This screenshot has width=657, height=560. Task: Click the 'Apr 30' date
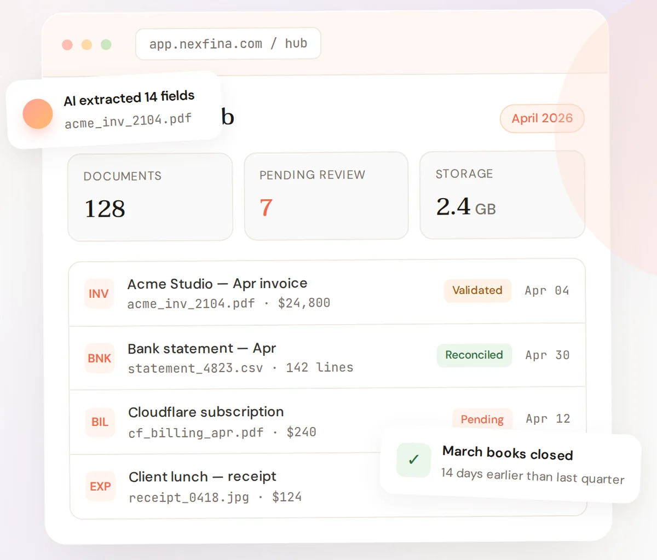[547, 355]
